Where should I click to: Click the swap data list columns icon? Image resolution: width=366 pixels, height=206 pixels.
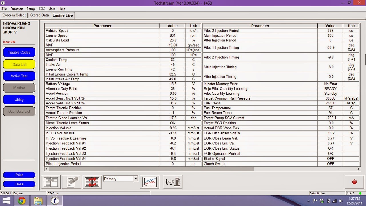(92, 182)
